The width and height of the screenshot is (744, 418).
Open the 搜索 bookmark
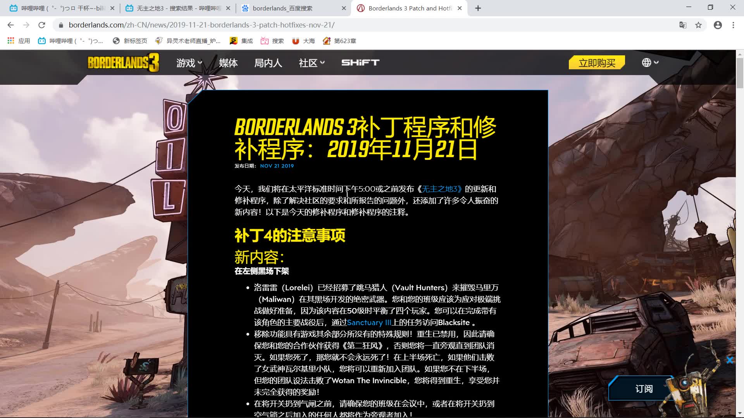click(272, 41)
